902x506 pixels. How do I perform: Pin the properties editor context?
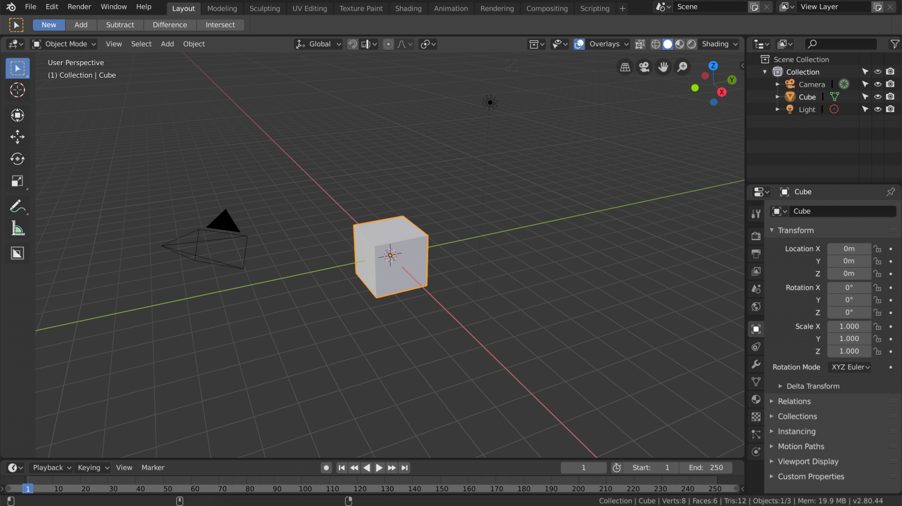(891, 192)
